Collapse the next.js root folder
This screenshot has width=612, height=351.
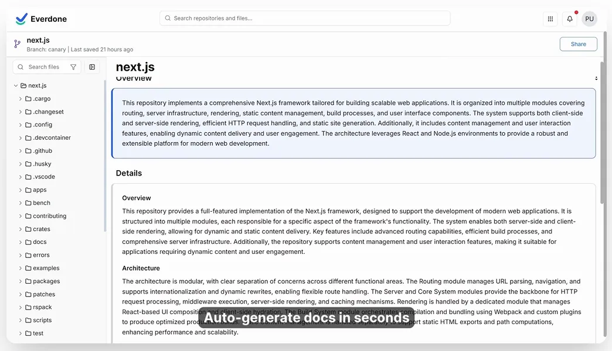pyautogui.click(x=16, y=86)
